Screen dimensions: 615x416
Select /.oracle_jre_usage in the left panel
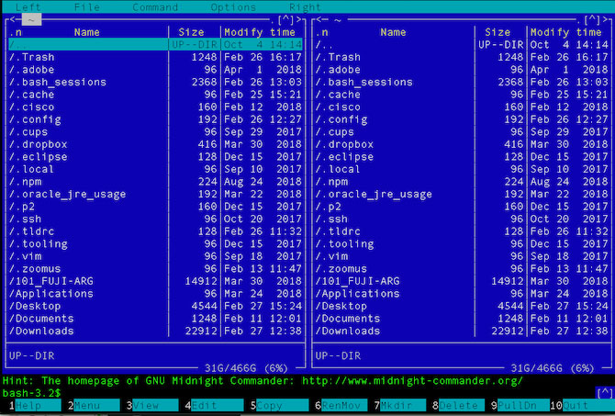tap(155, 194)
